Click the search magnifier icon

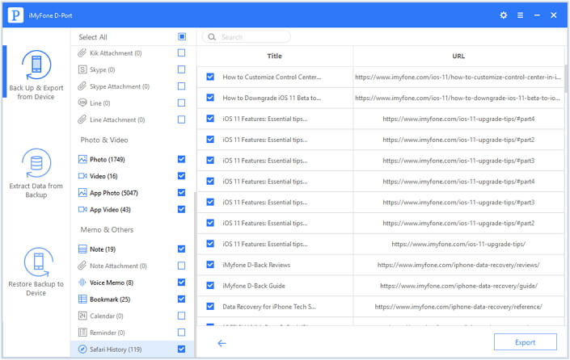click(x=212, y=37)
